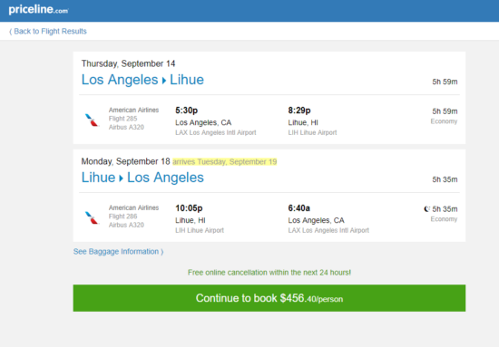499x347 pixels.
Task: Click the free online cancellation message
Action: pos(269,273)
